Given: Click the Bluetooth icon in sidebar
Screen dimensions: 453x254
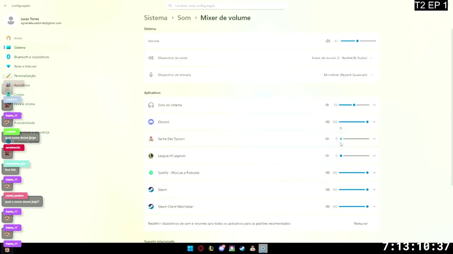Looking at the screenshot, I should click(x=8, y=57).
